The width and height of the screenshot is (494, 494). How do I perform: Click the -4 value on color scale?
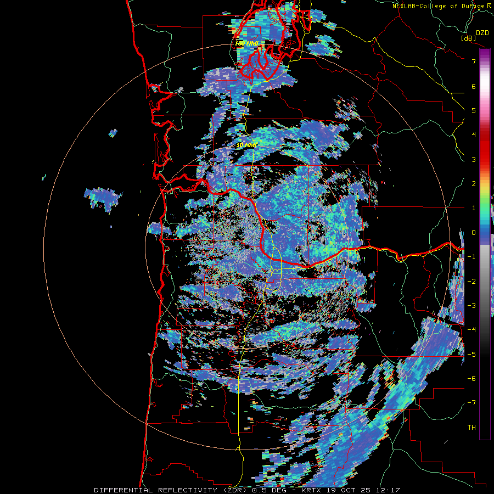pos(471,330)
